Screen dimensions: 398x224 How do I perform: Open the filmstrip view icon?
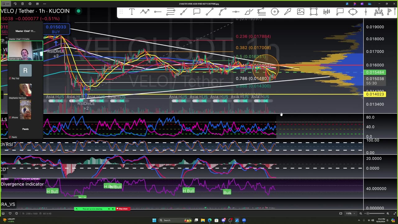coord(3,213)
